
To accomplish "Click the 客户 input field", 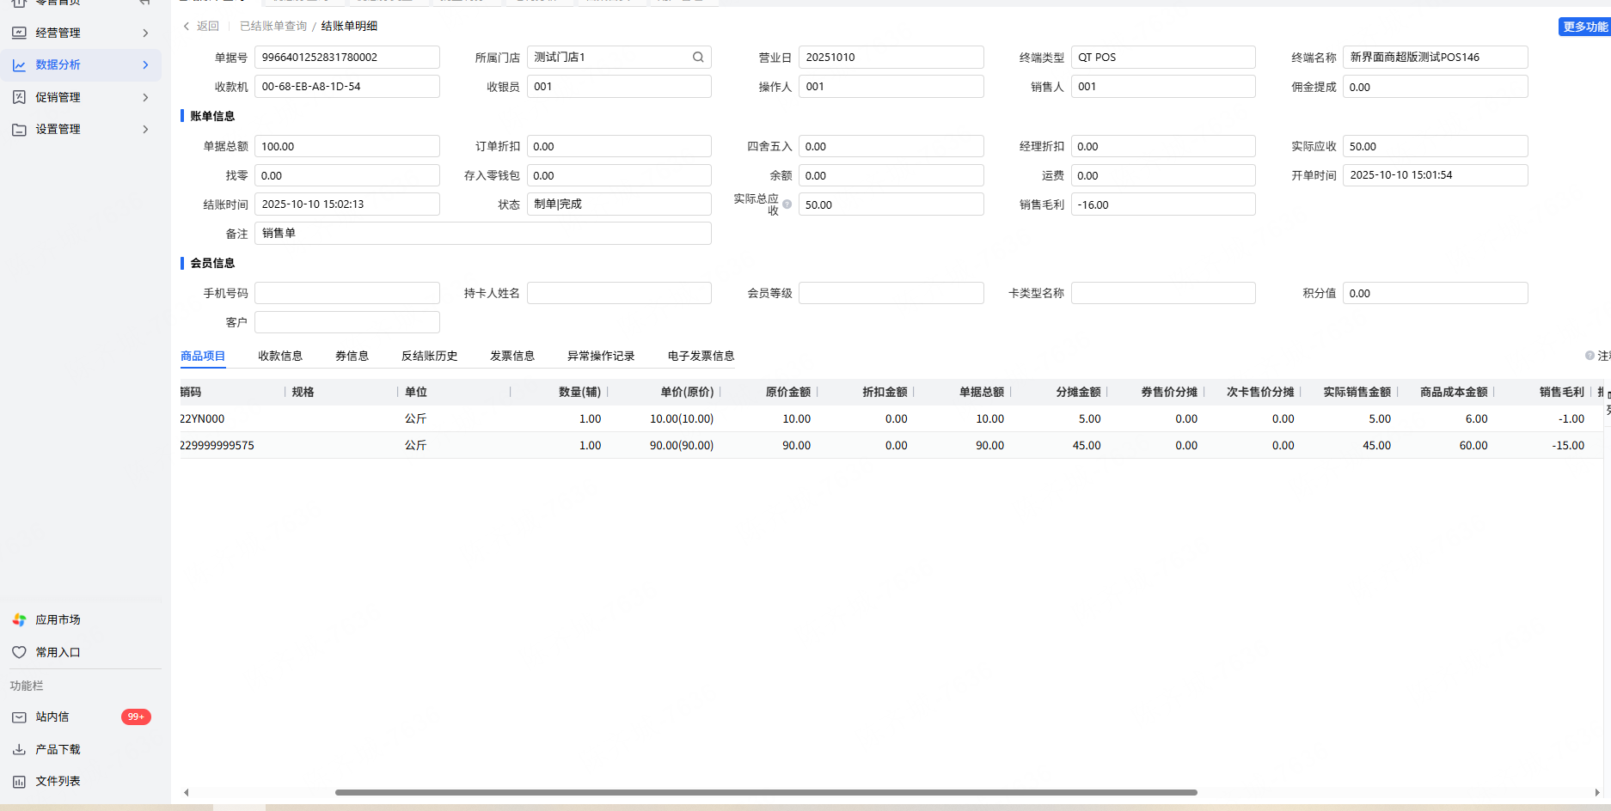I will point(347,323).
